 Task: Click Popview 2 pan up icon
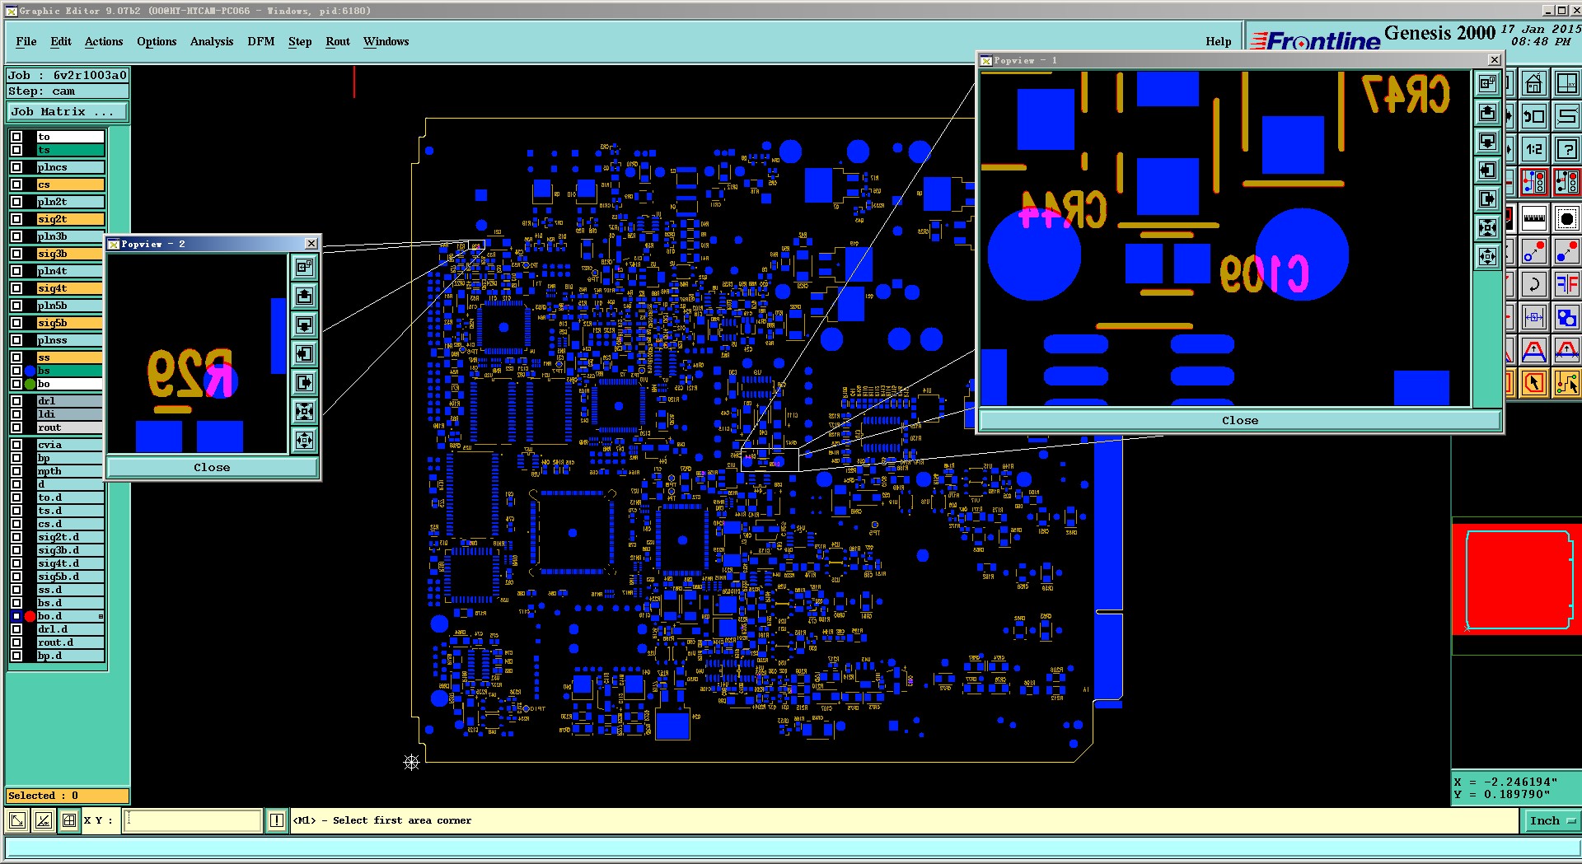(304, 297)
